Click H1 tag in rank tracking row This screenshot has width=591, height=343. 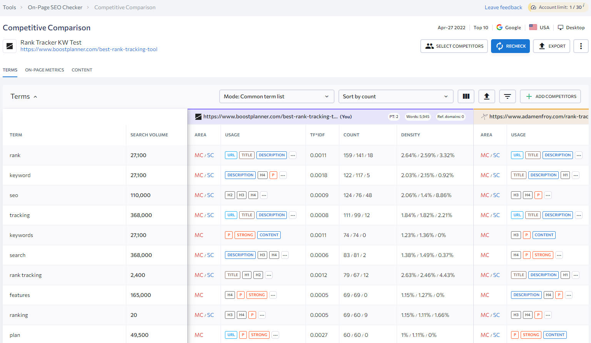(x=247, y=275)
